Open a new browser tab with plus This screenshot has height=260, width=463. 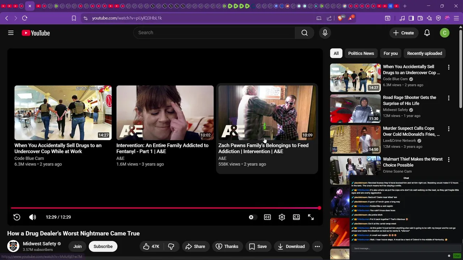click(x=405, y=6)
